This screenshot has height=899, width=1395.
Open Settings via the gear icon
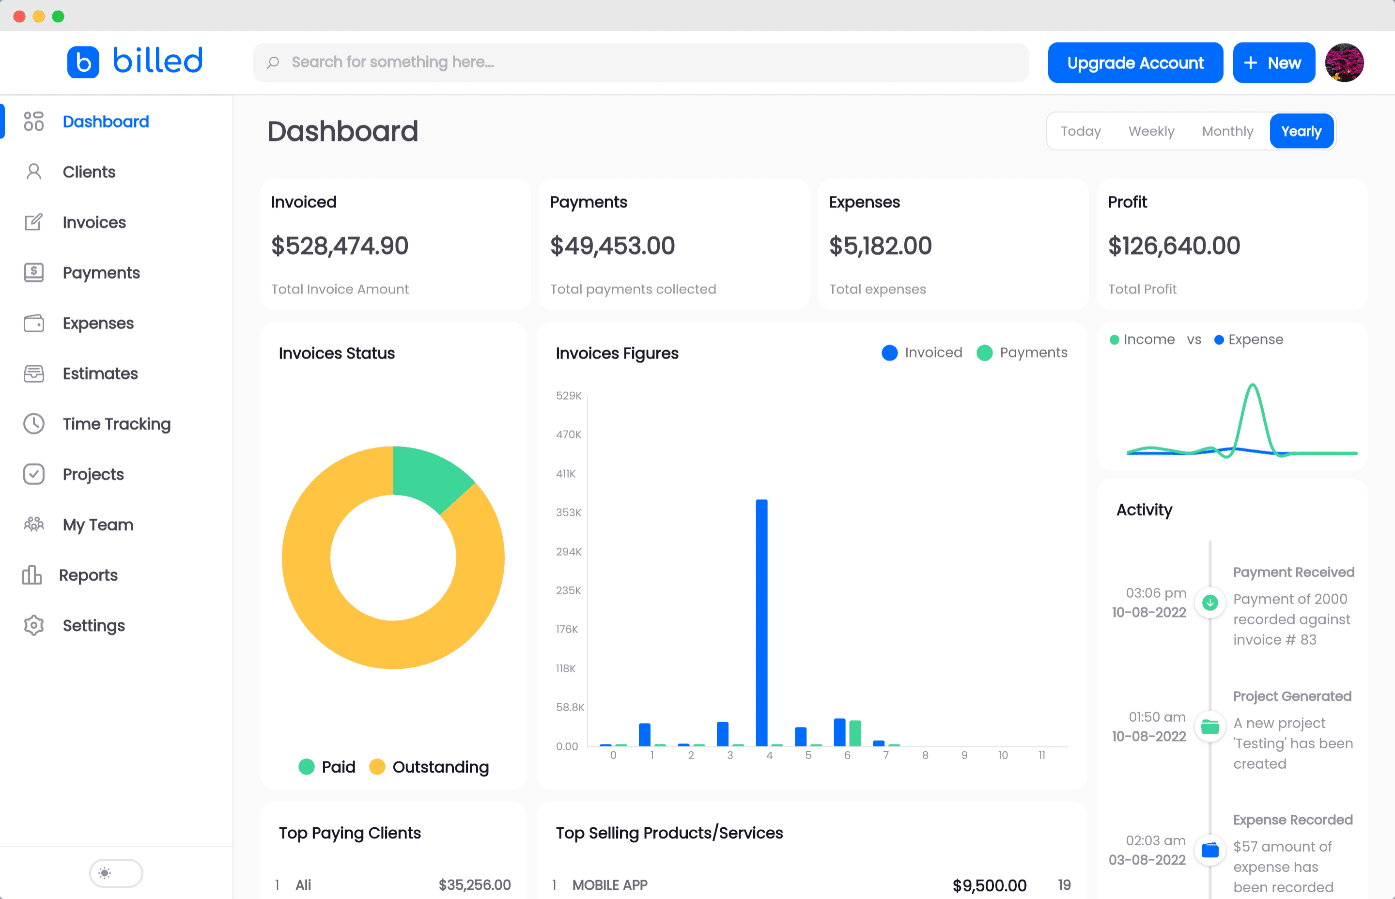coord(34,625)
